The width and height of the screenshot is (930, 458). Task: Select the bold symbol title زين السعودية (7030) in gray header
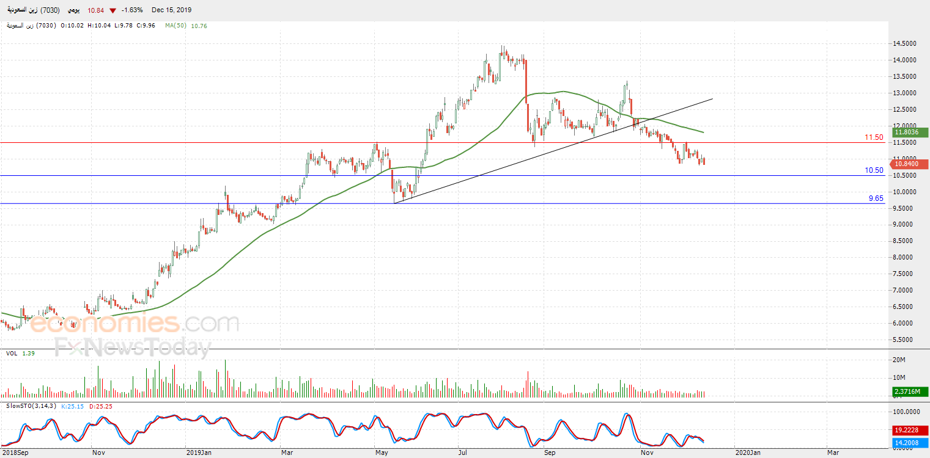(32, 10)
